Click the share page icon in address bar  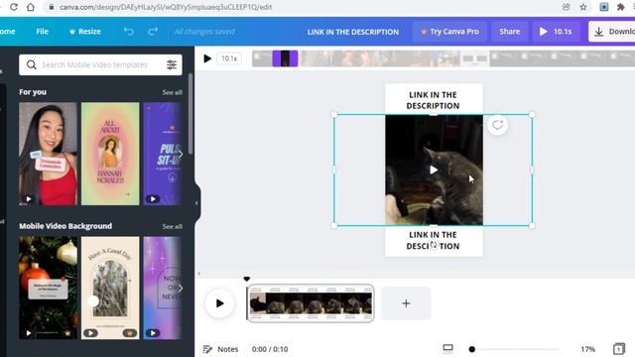click(x=567, y=7)
